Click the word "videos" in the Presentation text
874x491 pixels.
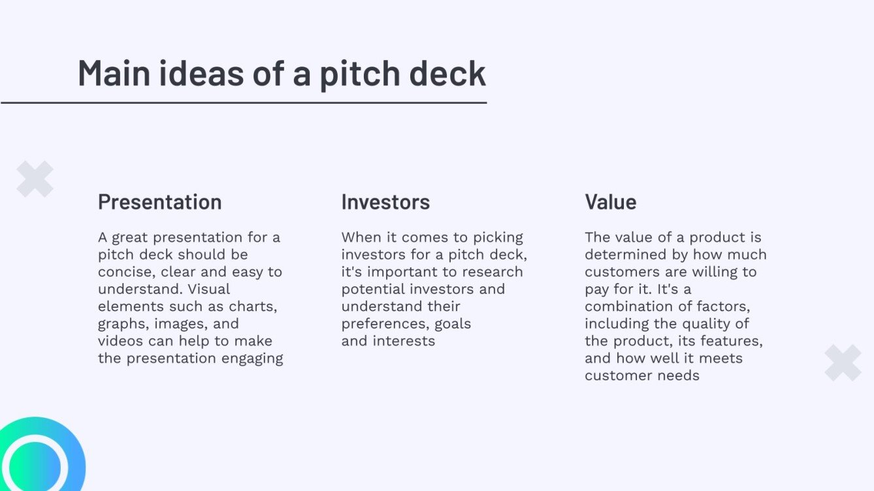click(121, 341)
